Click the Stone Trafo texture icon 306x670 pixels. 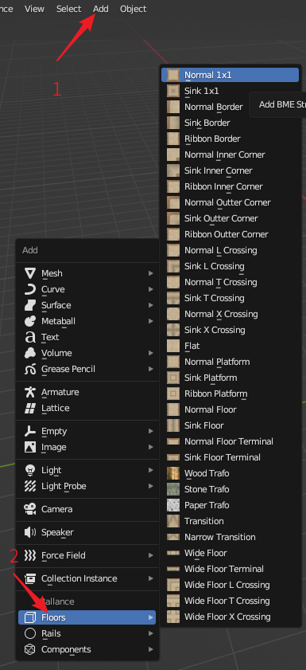coord(173,489)
